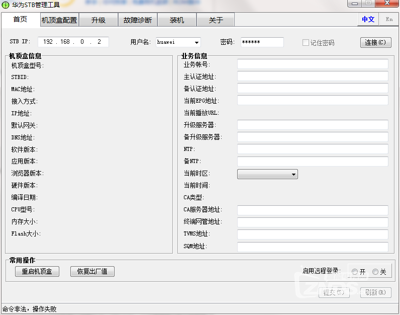Expand the 当前时区 dropdown
The image size is (400, 315).
[x=267, y=174]
